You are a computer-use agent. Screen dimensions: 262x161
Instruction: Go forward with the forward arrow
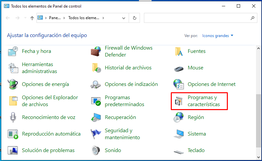(17, 18)
